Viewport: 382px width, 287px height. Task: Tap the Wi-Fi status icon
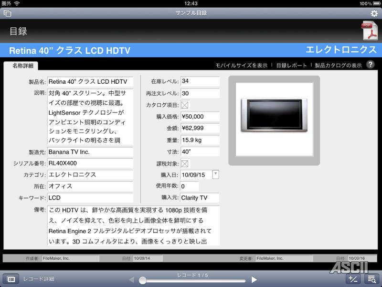coord(17,3)
